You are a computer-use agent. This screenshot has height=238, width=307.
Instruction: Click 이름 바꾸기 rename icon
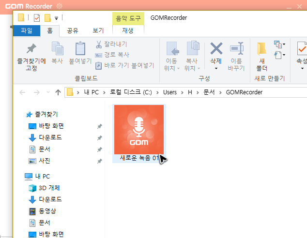pyautogui.click(x=236, y=48)
